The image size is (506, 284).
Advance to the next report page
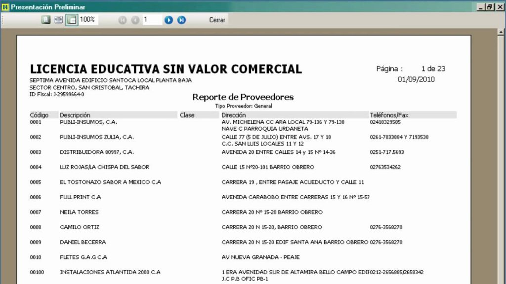pos(169,20)
